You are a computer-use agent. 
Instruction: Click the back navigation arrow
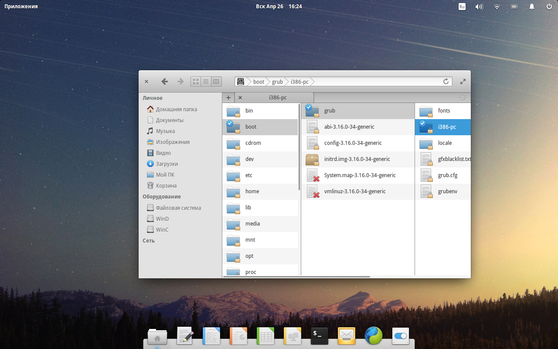(x=164, y=82)
